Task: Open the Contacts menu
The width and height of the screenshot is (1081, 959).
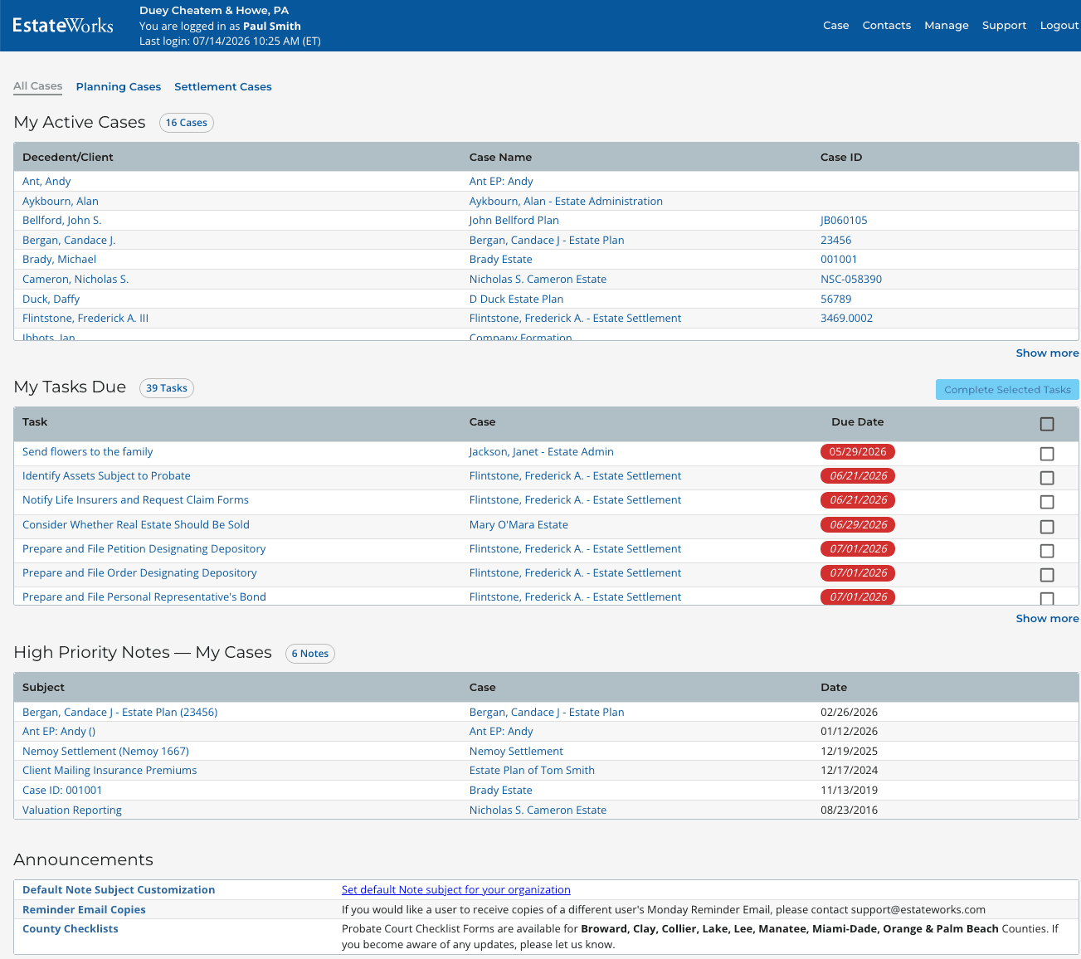Action: pos(886,26)
